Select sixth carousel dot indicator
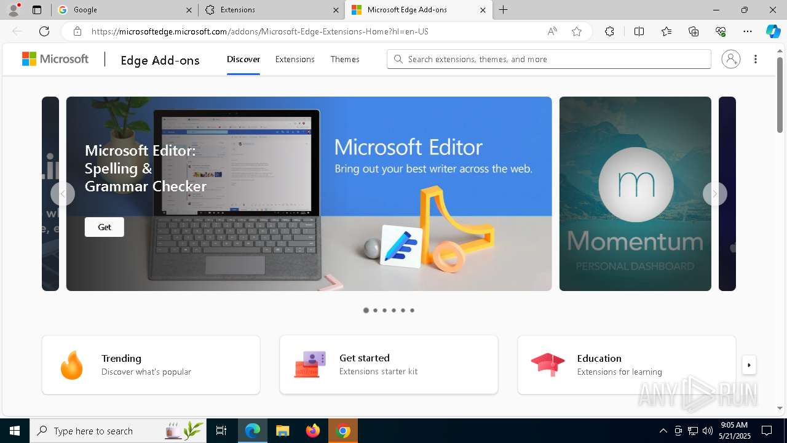Image resolution: width=787 pixels, height=443 pixels. pyautogui.click(x=412, y=310)
